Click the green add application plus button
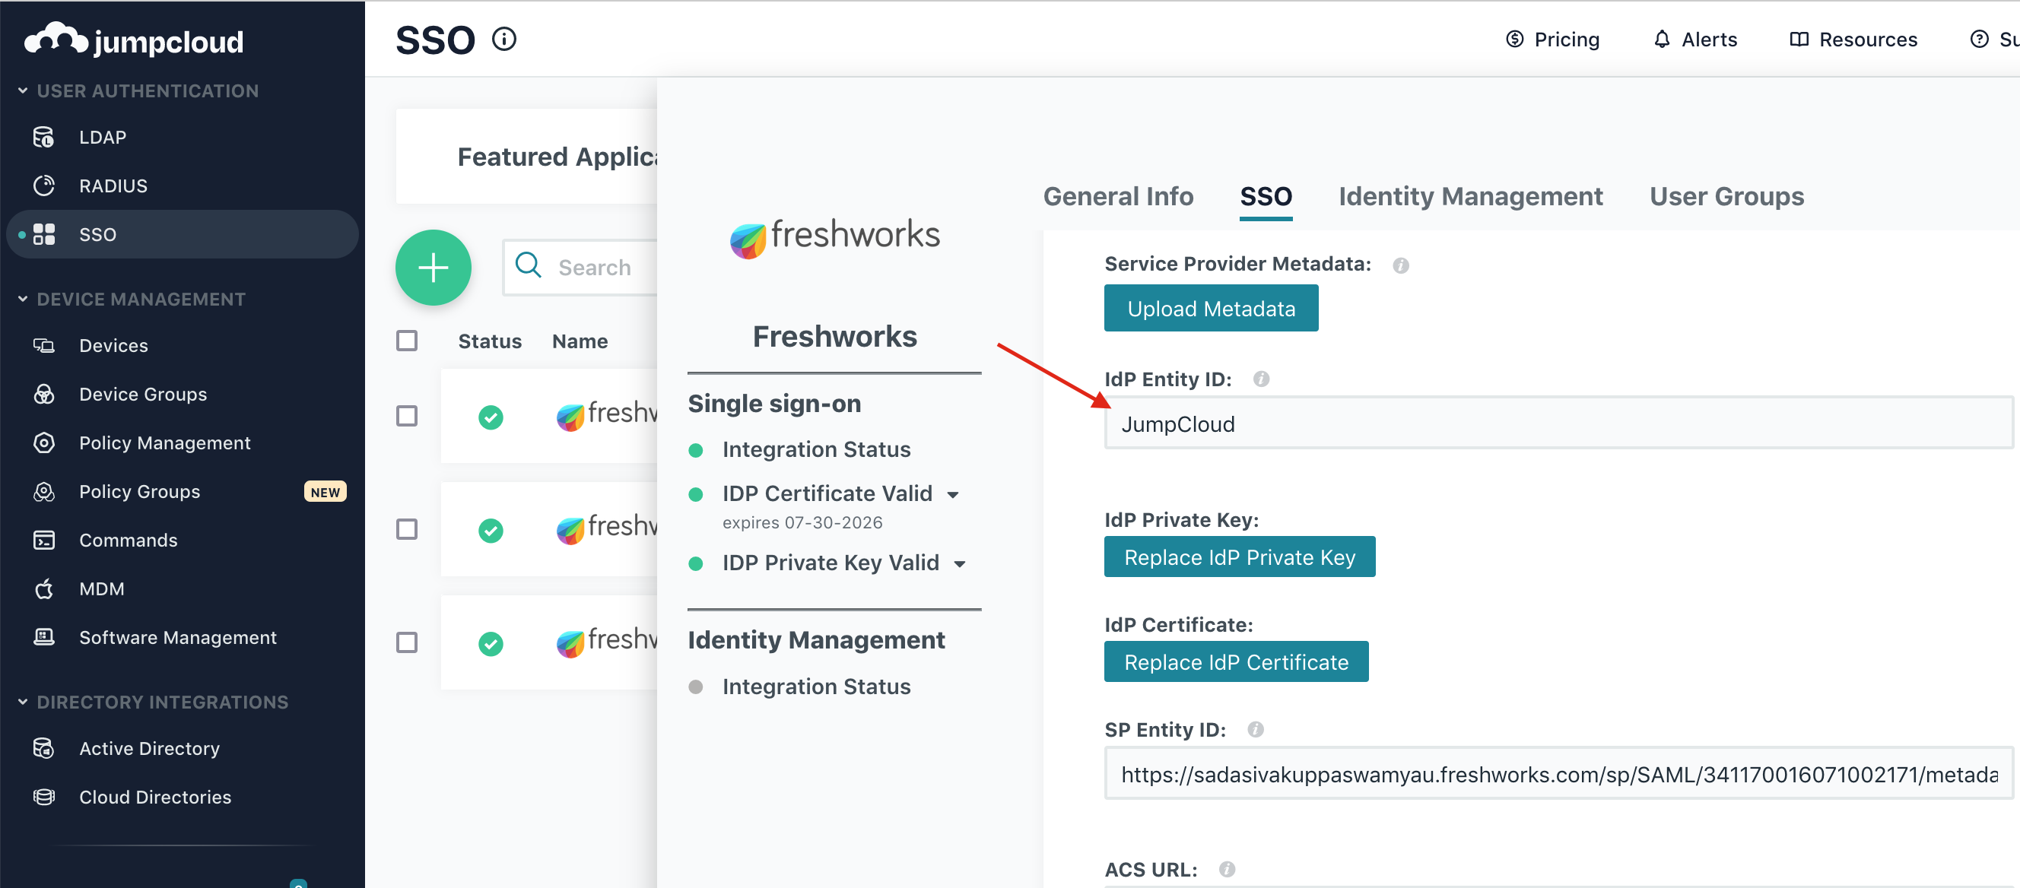The image size is (2020, 888). (433, 268)
